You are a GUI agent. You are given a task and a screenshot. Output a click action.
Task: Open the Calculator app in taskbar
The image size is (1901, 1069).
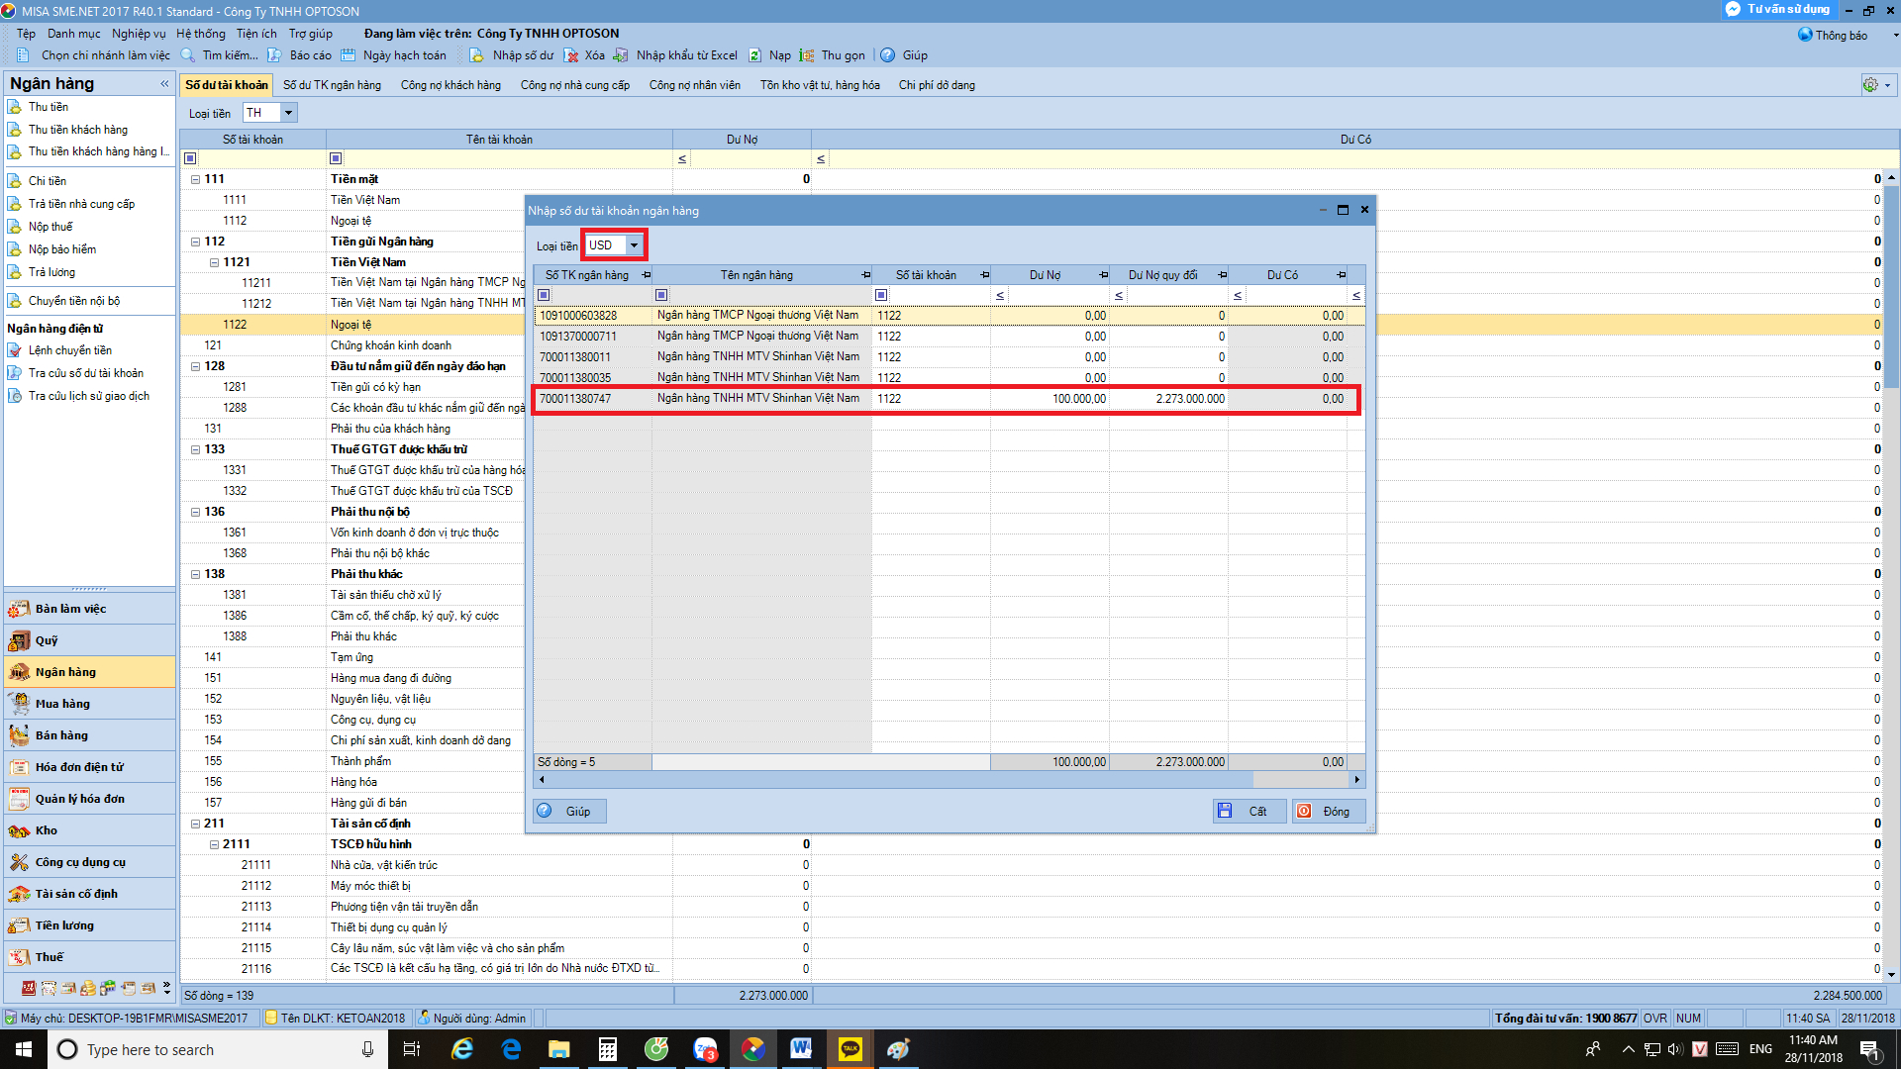[x=608, y=1049]
